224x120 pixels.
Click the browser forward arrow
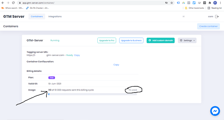(8, 3)
